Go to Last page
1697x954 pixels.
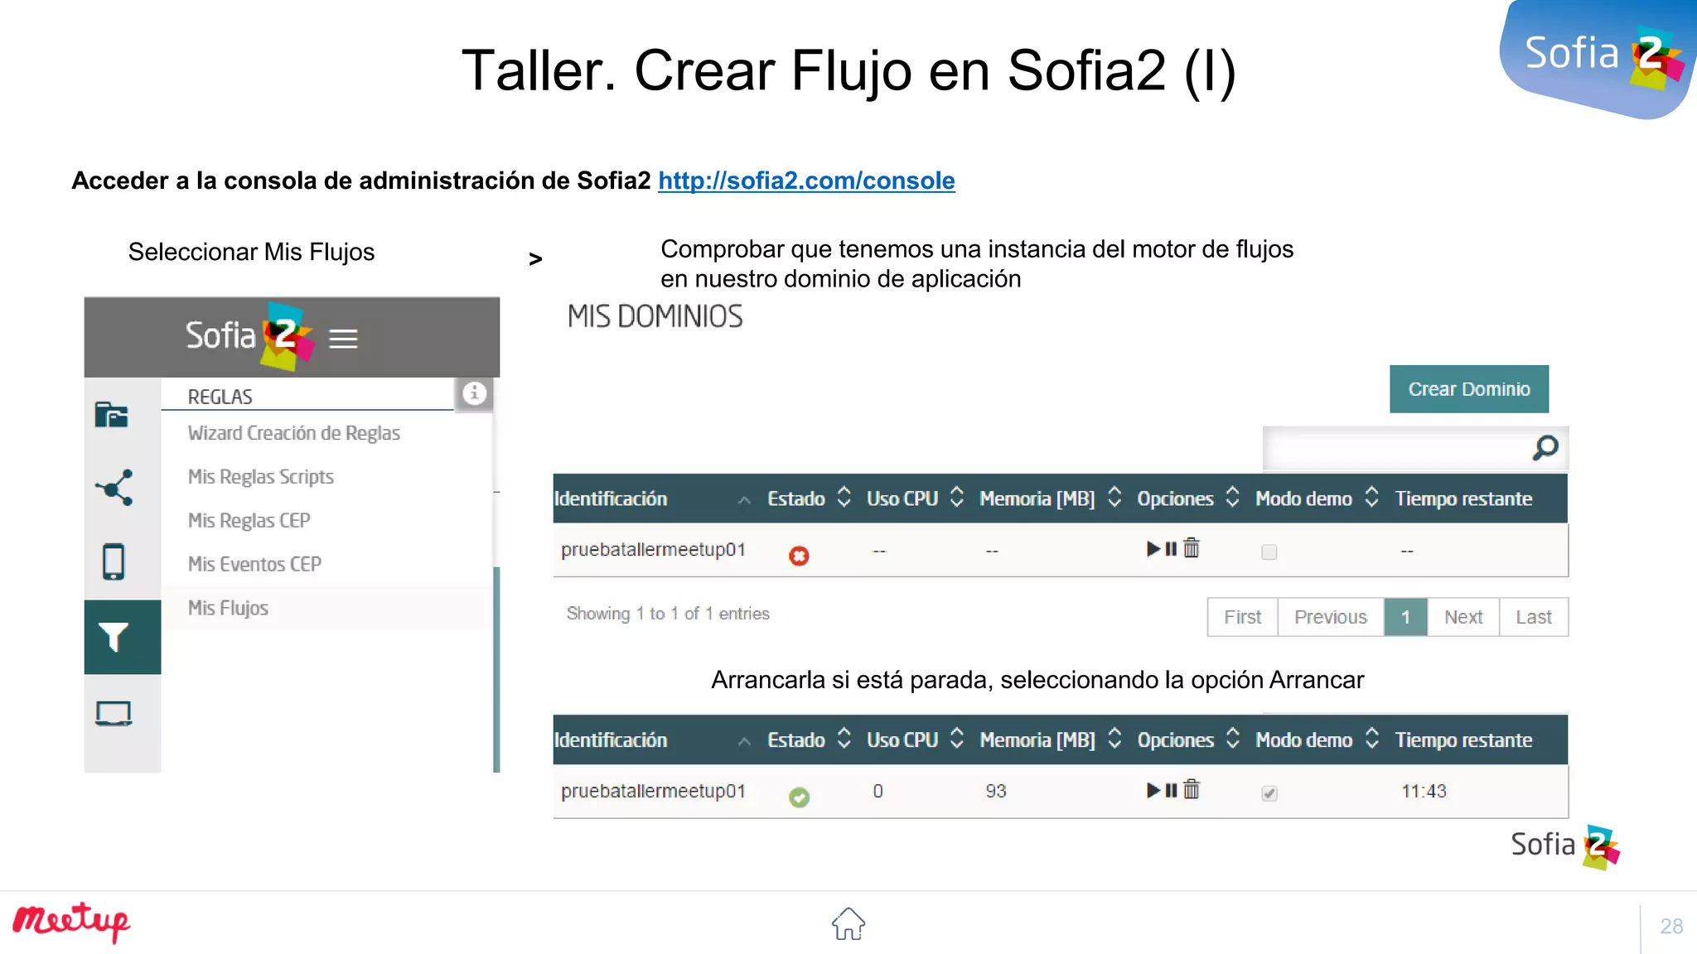coord(1534,617)
